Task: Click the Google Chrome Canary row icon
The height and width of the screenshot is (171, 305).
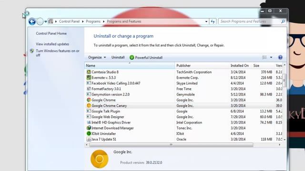Action: point(89,105)
